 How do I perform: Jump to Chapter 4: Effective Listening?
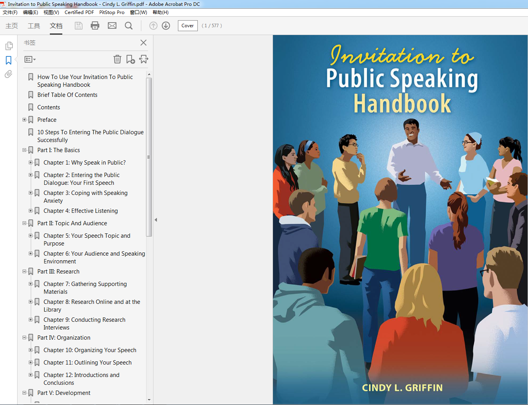(81, 211)
